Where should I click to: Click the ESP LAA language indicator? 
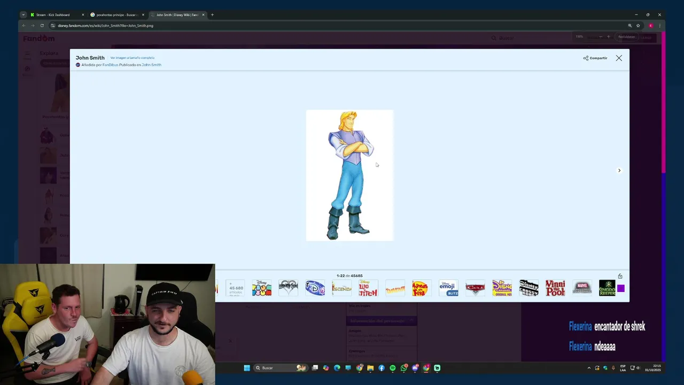point(623,368)
